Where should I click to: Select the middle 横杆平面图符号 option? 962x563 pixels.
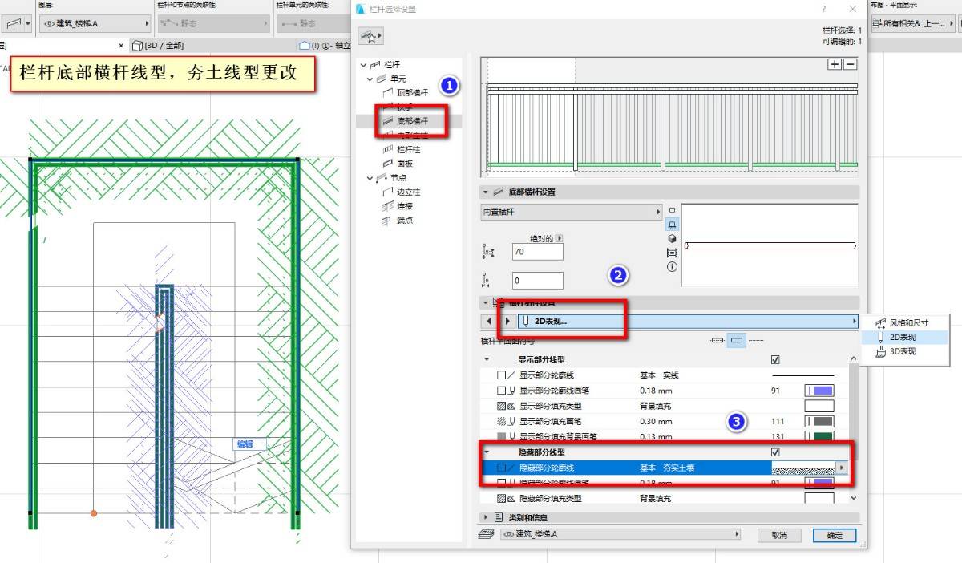coord(738,341)
